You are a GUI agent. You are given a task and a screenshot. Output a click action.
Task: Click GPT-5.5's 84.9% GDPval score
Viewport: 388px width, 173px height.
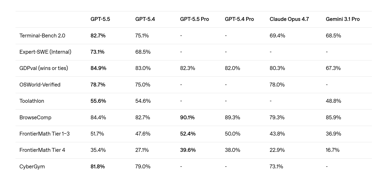coord(98,68)
